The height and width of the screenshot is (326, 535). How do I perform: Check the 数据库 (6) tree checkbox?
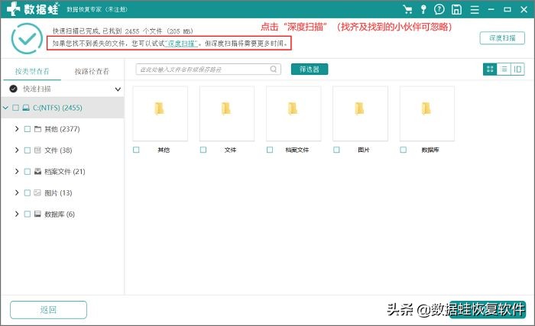point(28,214)
